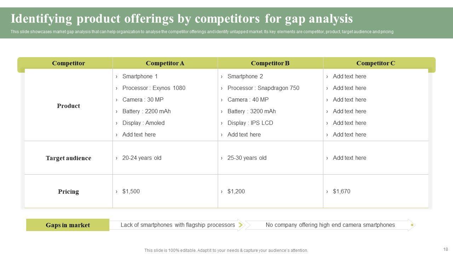The image size is (453, 254).
Task: Click the bullet arrow next to $1,670
Action: (327, 192)
